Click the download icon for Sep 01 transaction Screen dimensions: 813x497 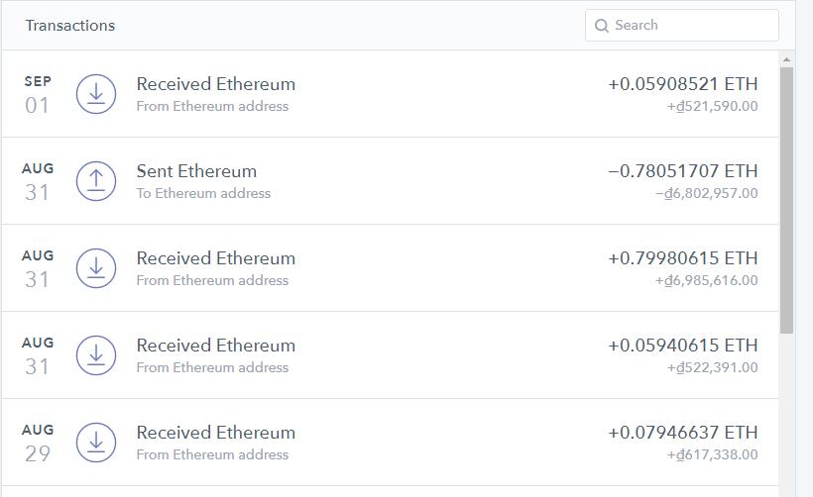[96, 93]
